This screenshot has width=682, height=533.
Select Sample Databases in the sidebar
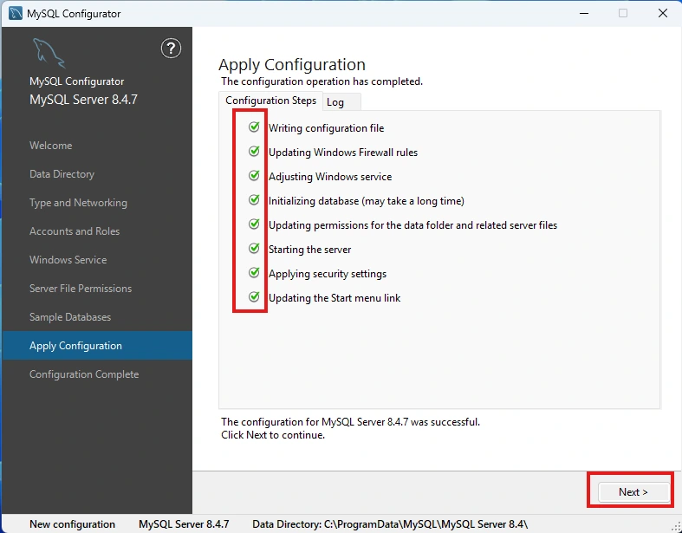click(x=70, y=317)
